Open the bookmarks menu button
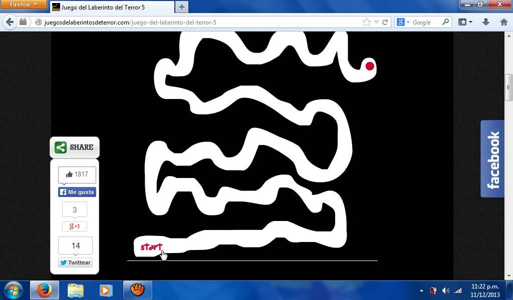This screenshot has height=300, width=513. coord(465,22)
